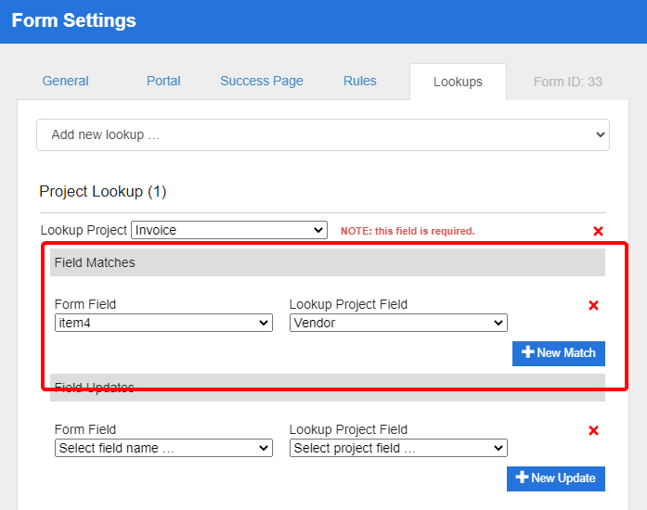Open the Lookup Project Field dropdown showing Vendor
Screen dimensions: 647x510
[x=398, y=323]
